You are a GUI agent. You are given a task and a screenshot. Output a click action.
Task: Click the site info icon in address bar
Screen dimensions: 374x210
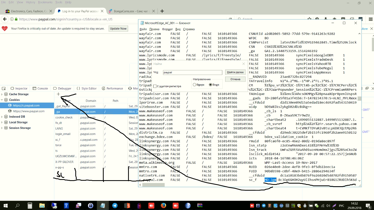(x=12, y=19)
